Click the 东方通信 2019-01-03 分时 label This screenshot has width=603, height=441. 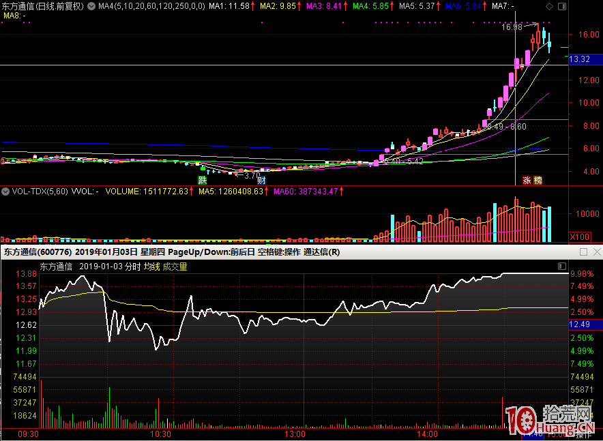coord(90,267)
